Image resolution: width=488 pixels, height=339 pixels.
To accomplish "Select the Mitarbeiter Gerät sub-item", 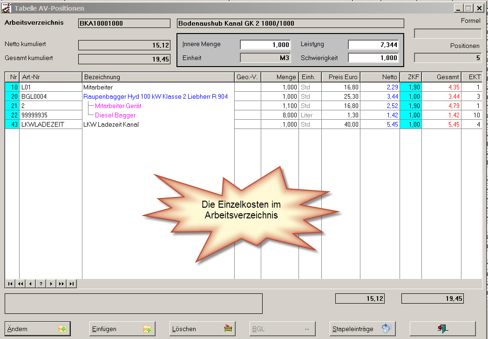I will [x=118, y=106].
